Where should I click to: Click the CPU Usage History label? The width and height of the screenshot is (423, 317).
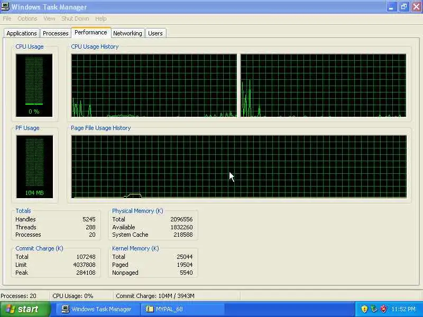point(95,46)
